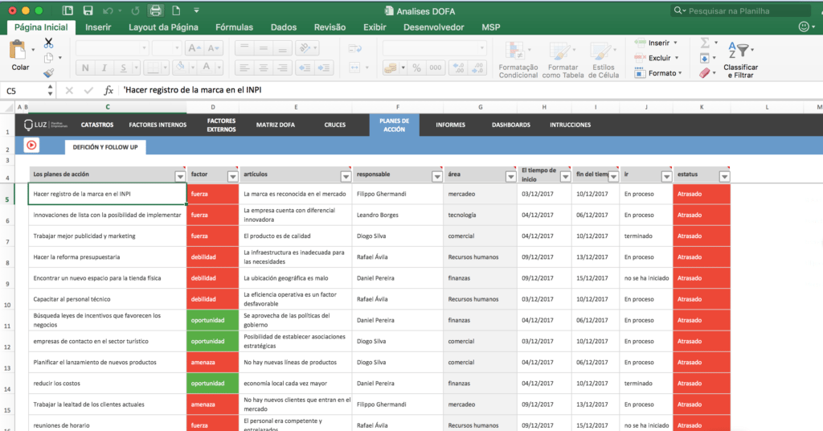Open the Inserir ribbon tab
The image size is (823, 431).
98,27
